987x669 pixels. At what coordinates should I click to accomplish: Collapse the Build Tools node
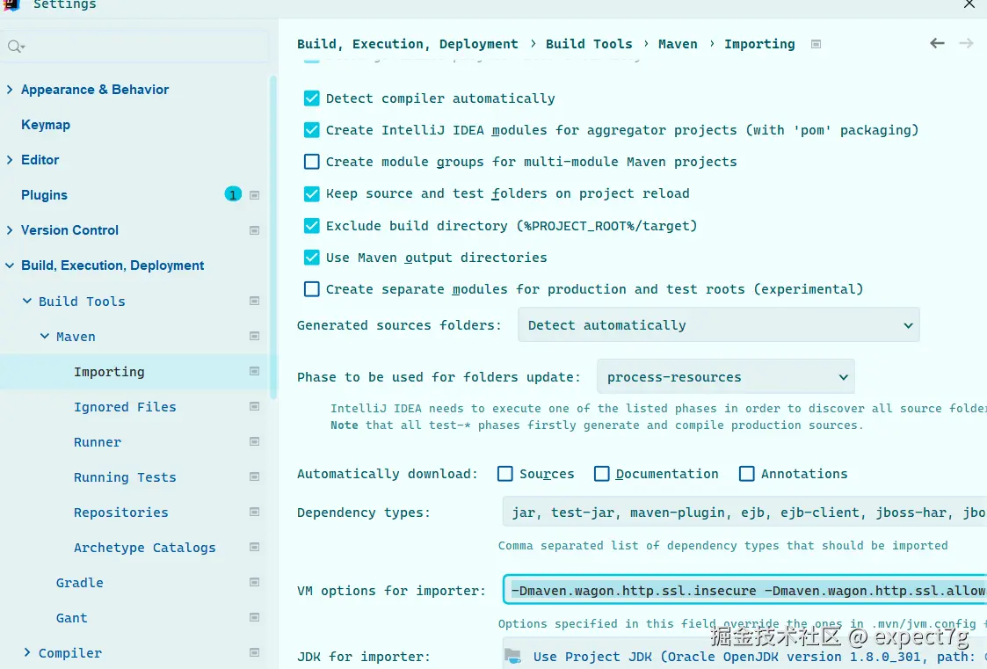(27, 301)
